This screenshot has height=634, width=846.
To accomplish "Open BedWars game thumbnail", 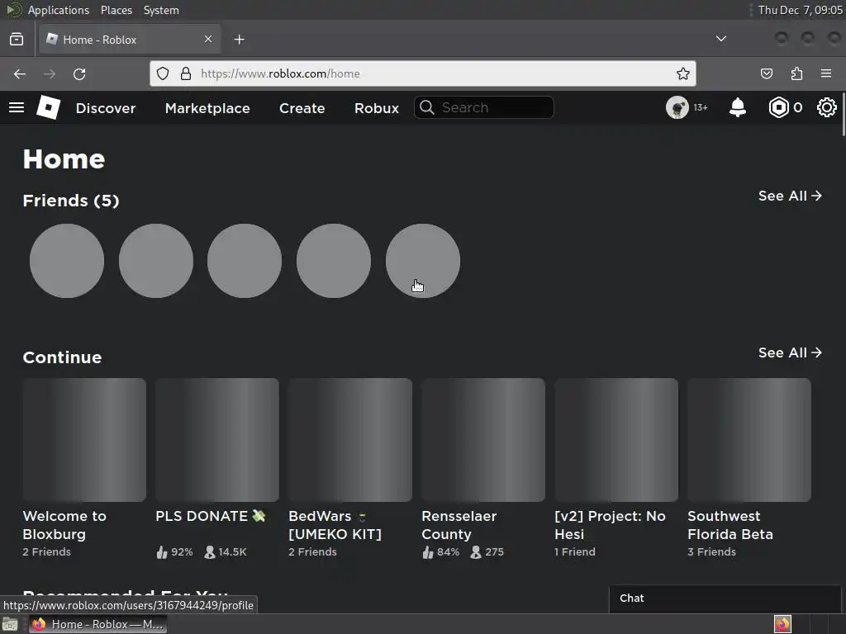I will tap(350, 440).
